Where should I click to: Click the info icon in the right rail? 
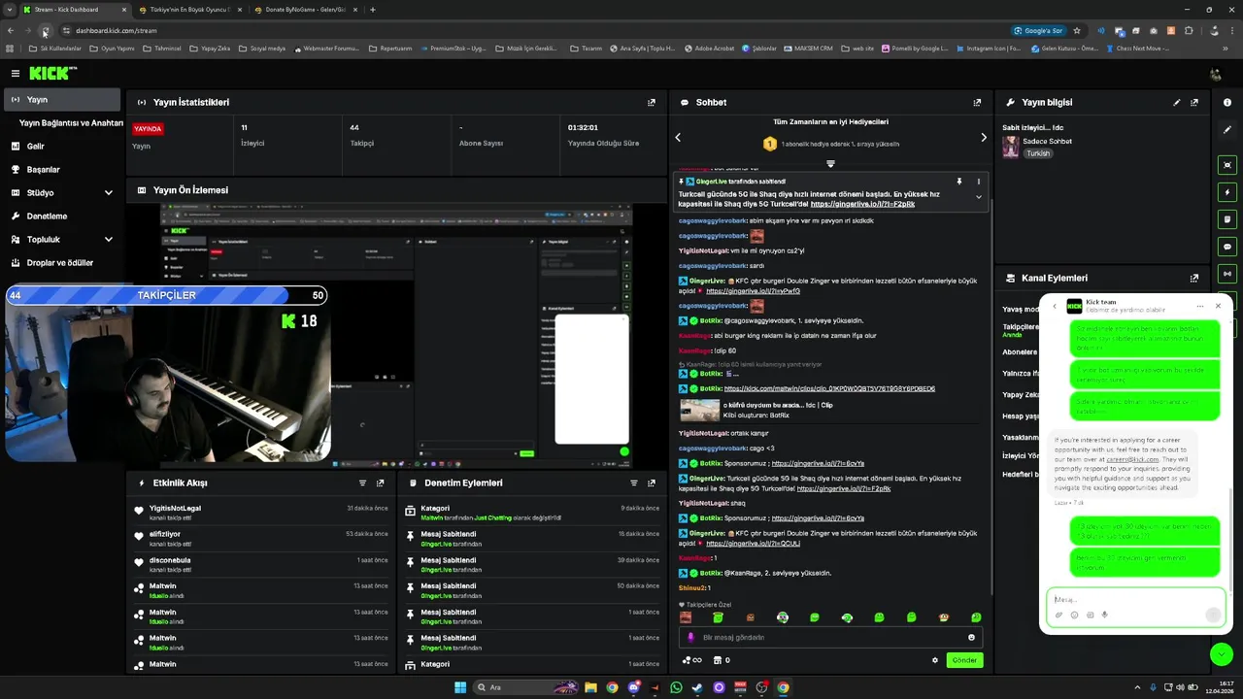(x=1227, y=102)
